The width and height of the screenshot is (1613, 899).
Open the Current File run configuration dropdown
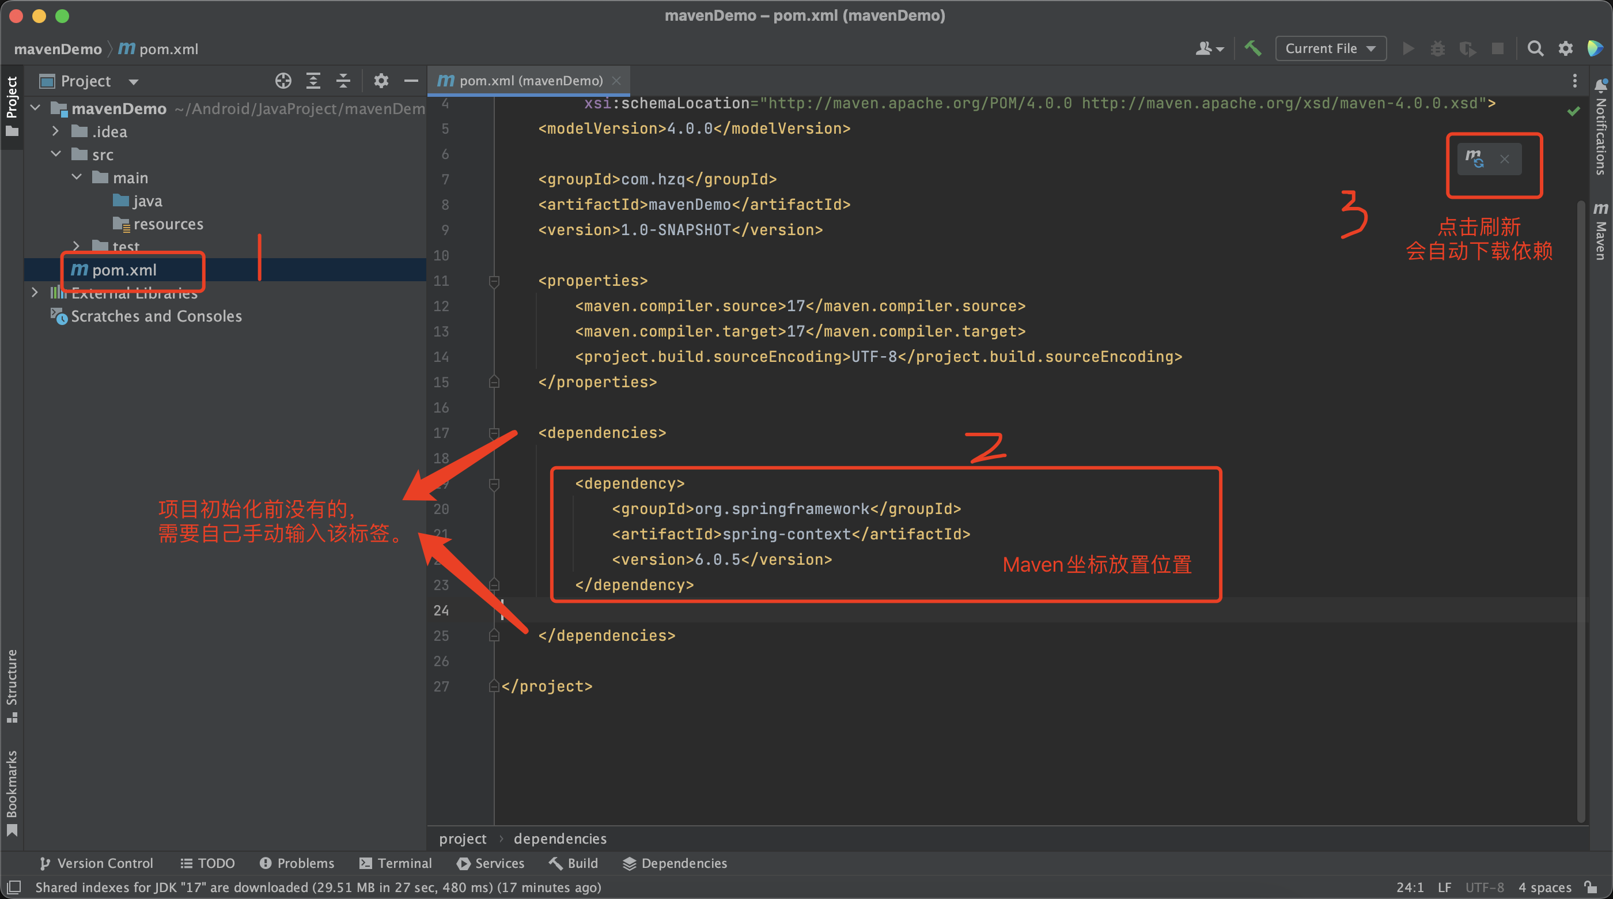pyautogui.click(x=1330, y=48)
